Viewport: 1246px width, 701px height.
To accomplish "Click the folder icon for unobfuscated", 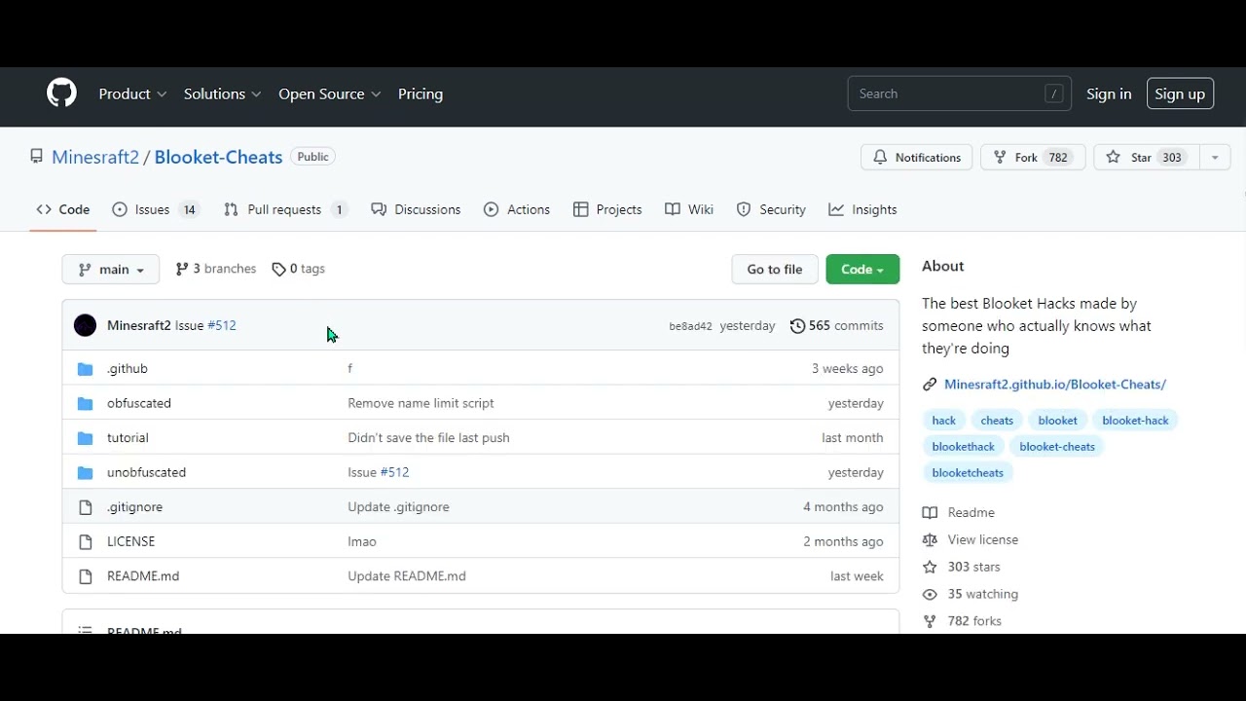I will (x=85, y=472).
